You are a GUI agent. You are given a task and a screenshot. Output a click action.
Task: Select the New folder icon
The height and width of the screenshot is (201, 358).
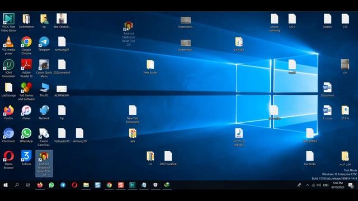tap(150, 66)
